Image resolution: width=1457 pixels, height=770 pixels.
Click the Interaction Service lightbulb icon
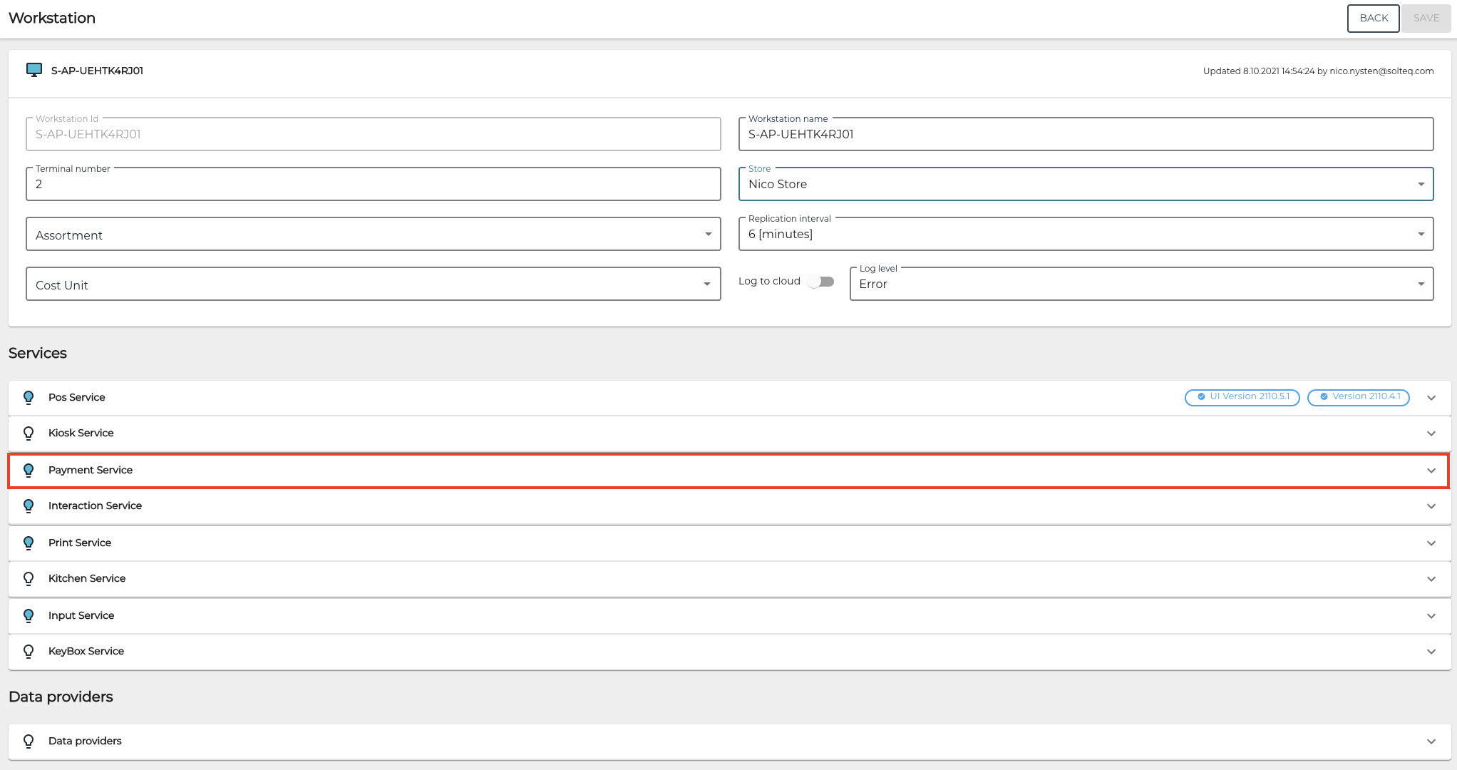coord(29,505)
